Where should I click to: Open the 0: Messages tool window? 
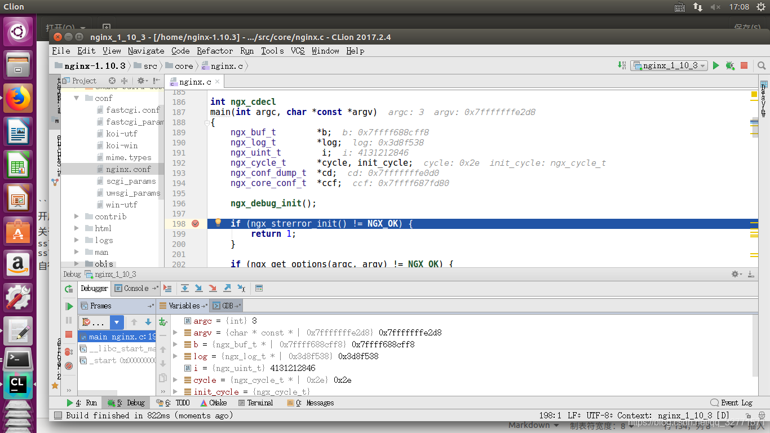311,403
